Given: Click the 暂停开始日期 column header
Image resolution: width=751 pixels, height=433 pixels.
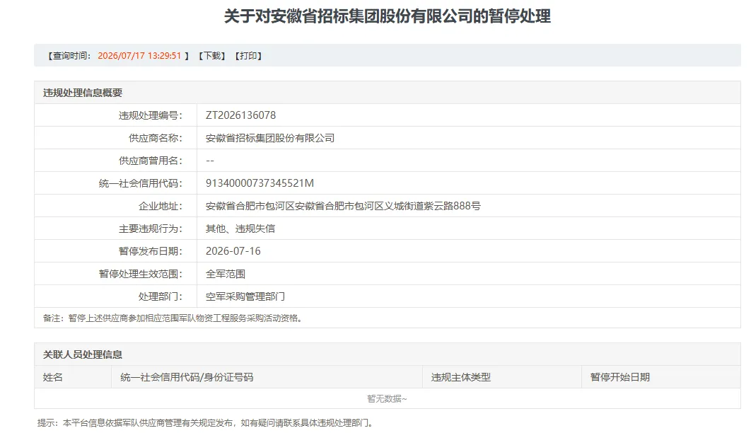Looking at the screenshot, I should point(619,377).
